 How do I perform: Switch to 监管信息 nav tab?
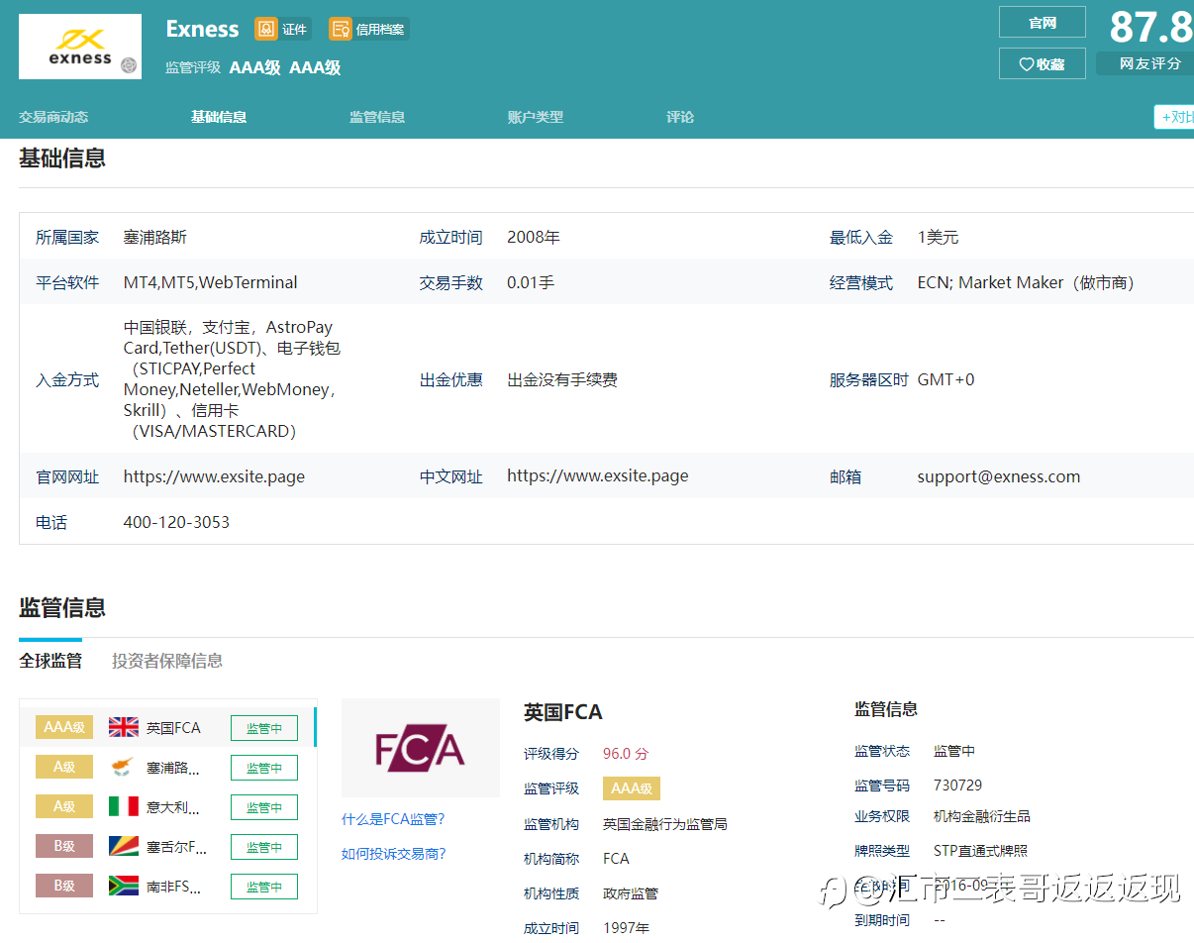point(377,117)
